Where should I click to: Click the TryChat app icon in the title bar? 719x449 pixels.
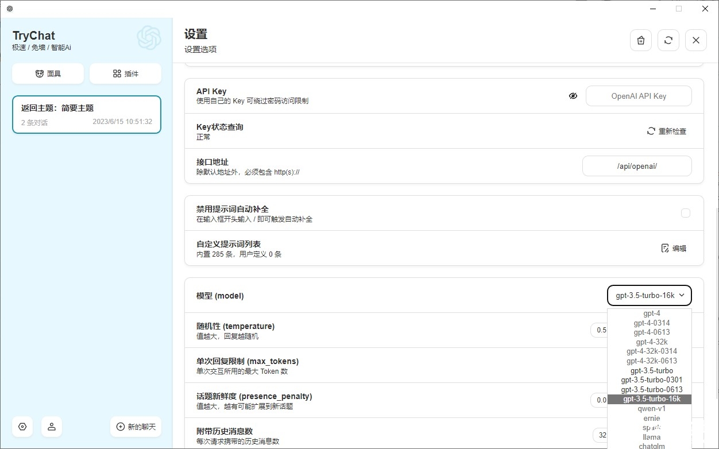click(x=10, y=9)
